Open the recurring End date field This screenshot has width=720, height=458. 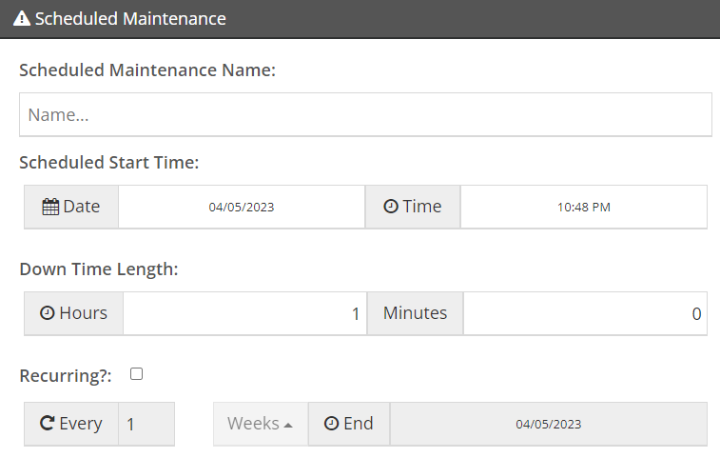548,424
